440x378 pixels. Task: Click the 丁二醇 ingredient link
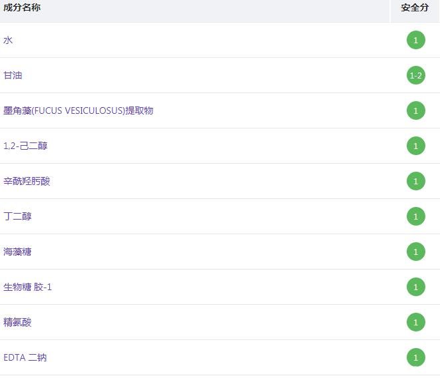tap(17, 216)
